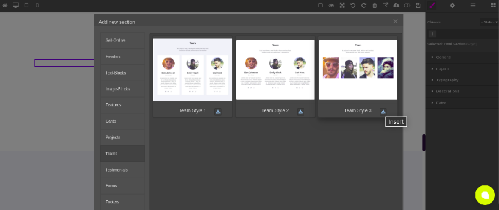Select the Sell-Online category

click(x=122, y=41)
